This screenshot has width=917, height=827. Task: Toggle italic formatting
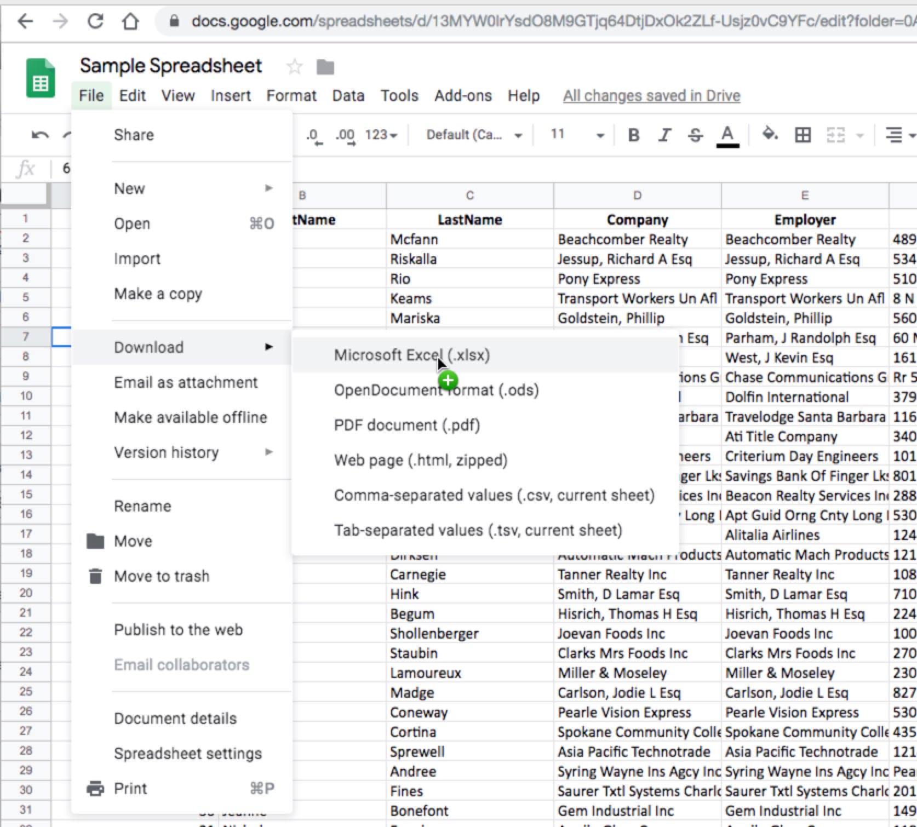click(x=664, y=135)
